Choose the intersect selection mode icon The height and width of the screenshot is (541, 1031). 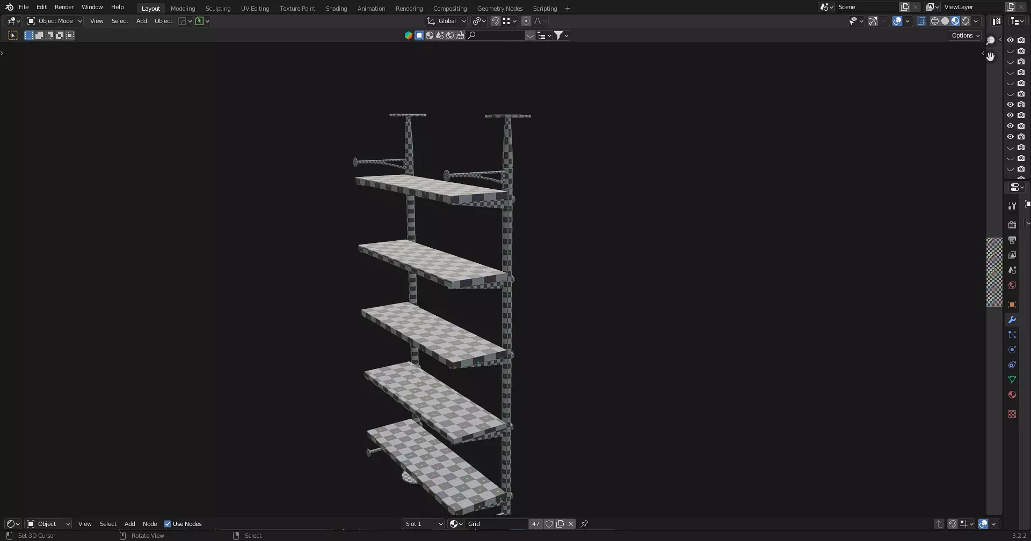point(70,35)
